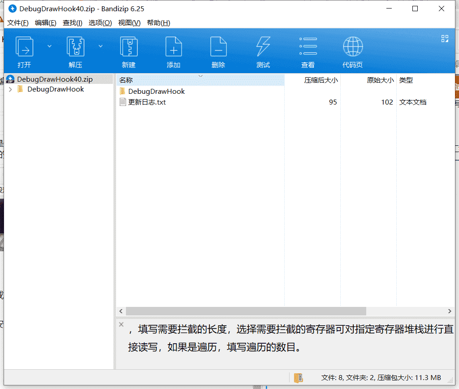Open the 帮助(H) menu
459x389 pixels.
(x=159, y=23)
